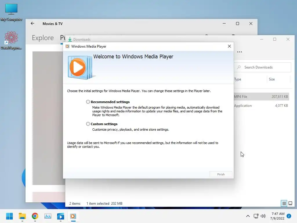The image size is (297, 223).
Task: Select the Recommended settings radio button
Action: click(x=88, y=102)
